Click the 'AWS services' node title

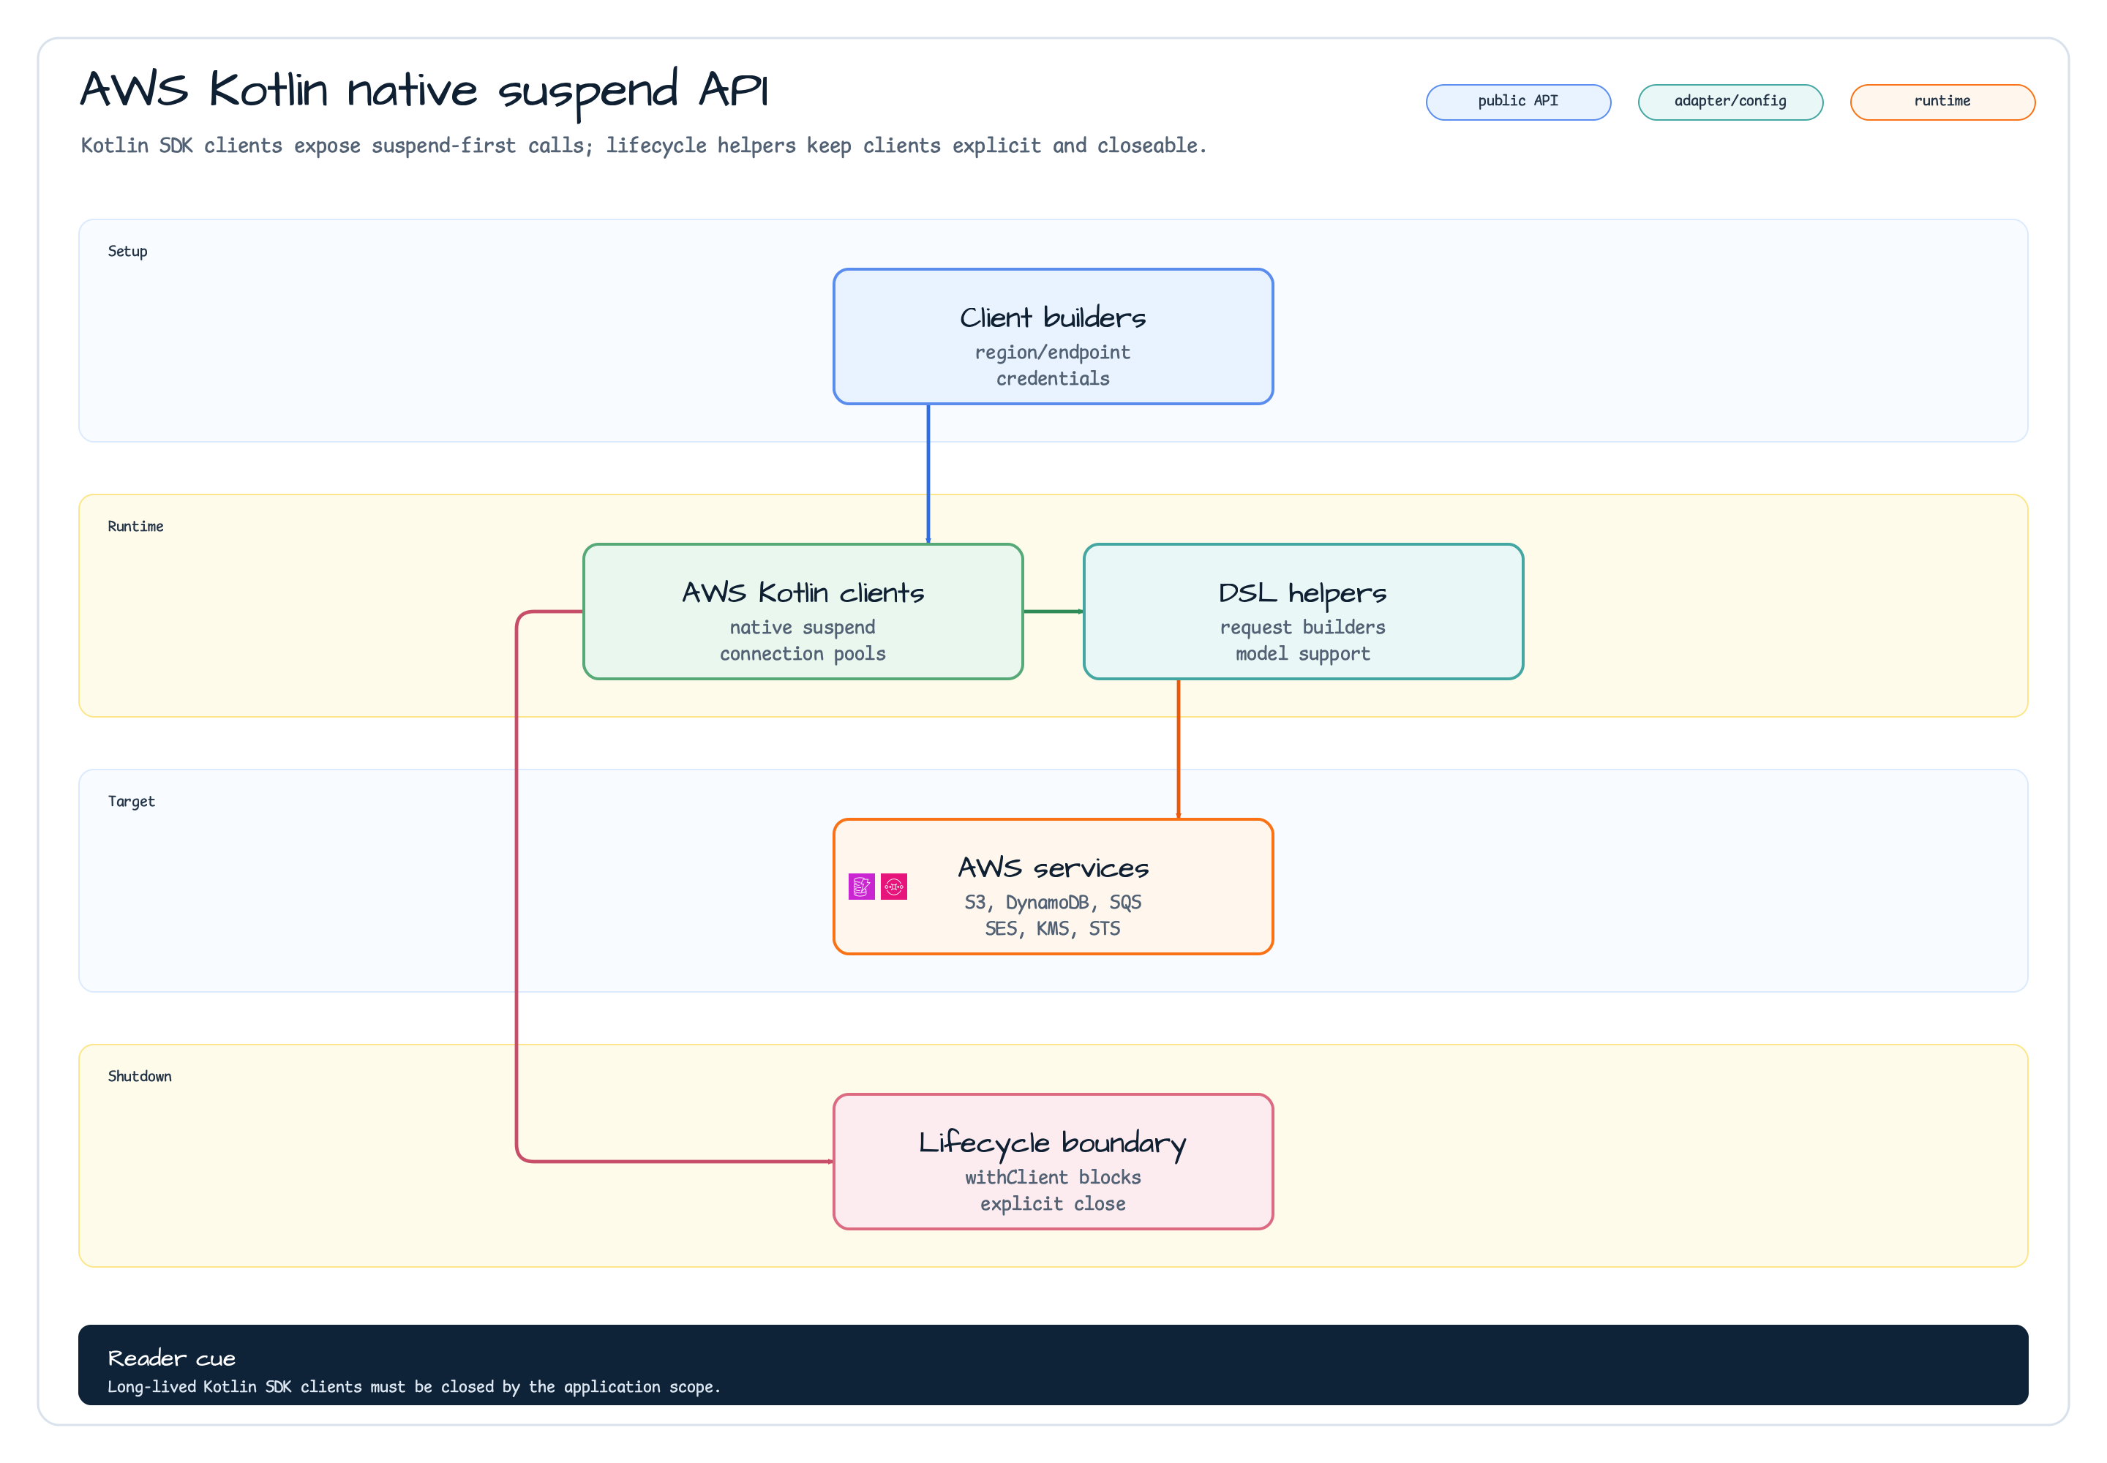click(1053, 868)
